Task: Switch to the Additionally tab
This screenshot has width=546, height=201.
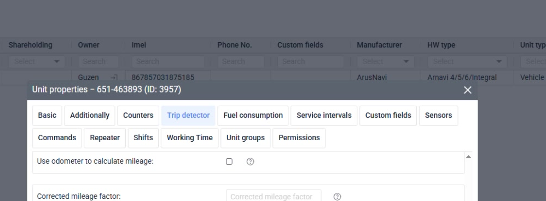Action: pos(90,116)
